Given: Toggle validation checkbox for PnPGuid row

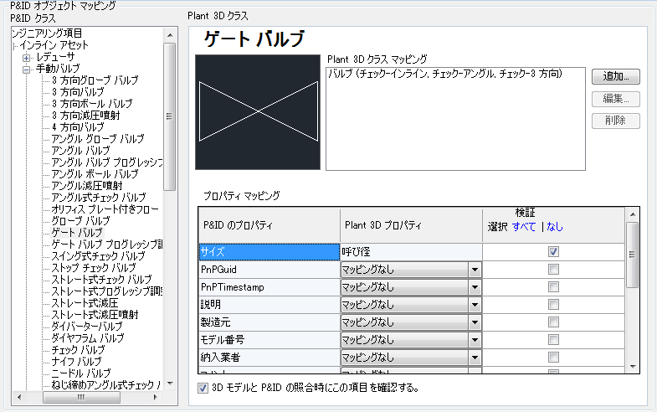Looking at the screenshot, I should pyautogui.click(x=553, y=270).
